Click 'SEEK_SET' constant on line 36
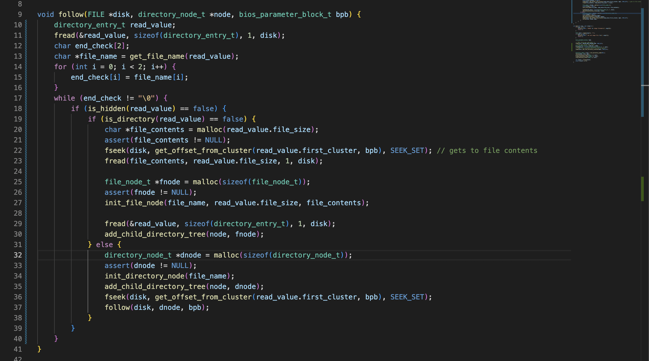Screen dimensions: 649x361 pyautogui.click(x=407, y=297)
